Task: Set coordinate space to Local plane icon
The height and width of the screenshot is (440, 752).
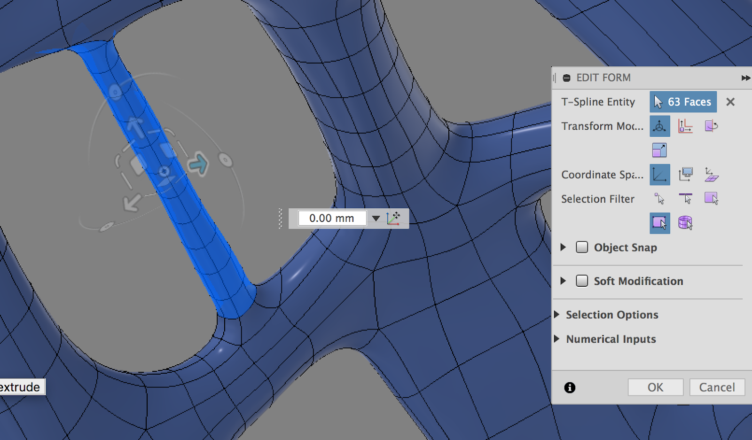Action: pos(711,175)
